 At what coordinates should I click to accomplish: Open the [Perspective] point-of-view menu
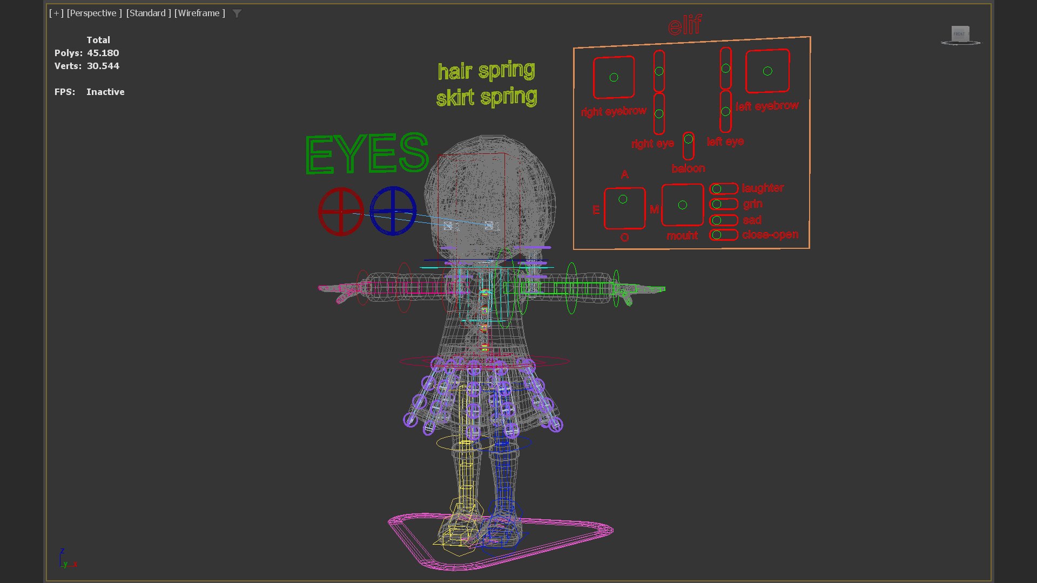94,13
